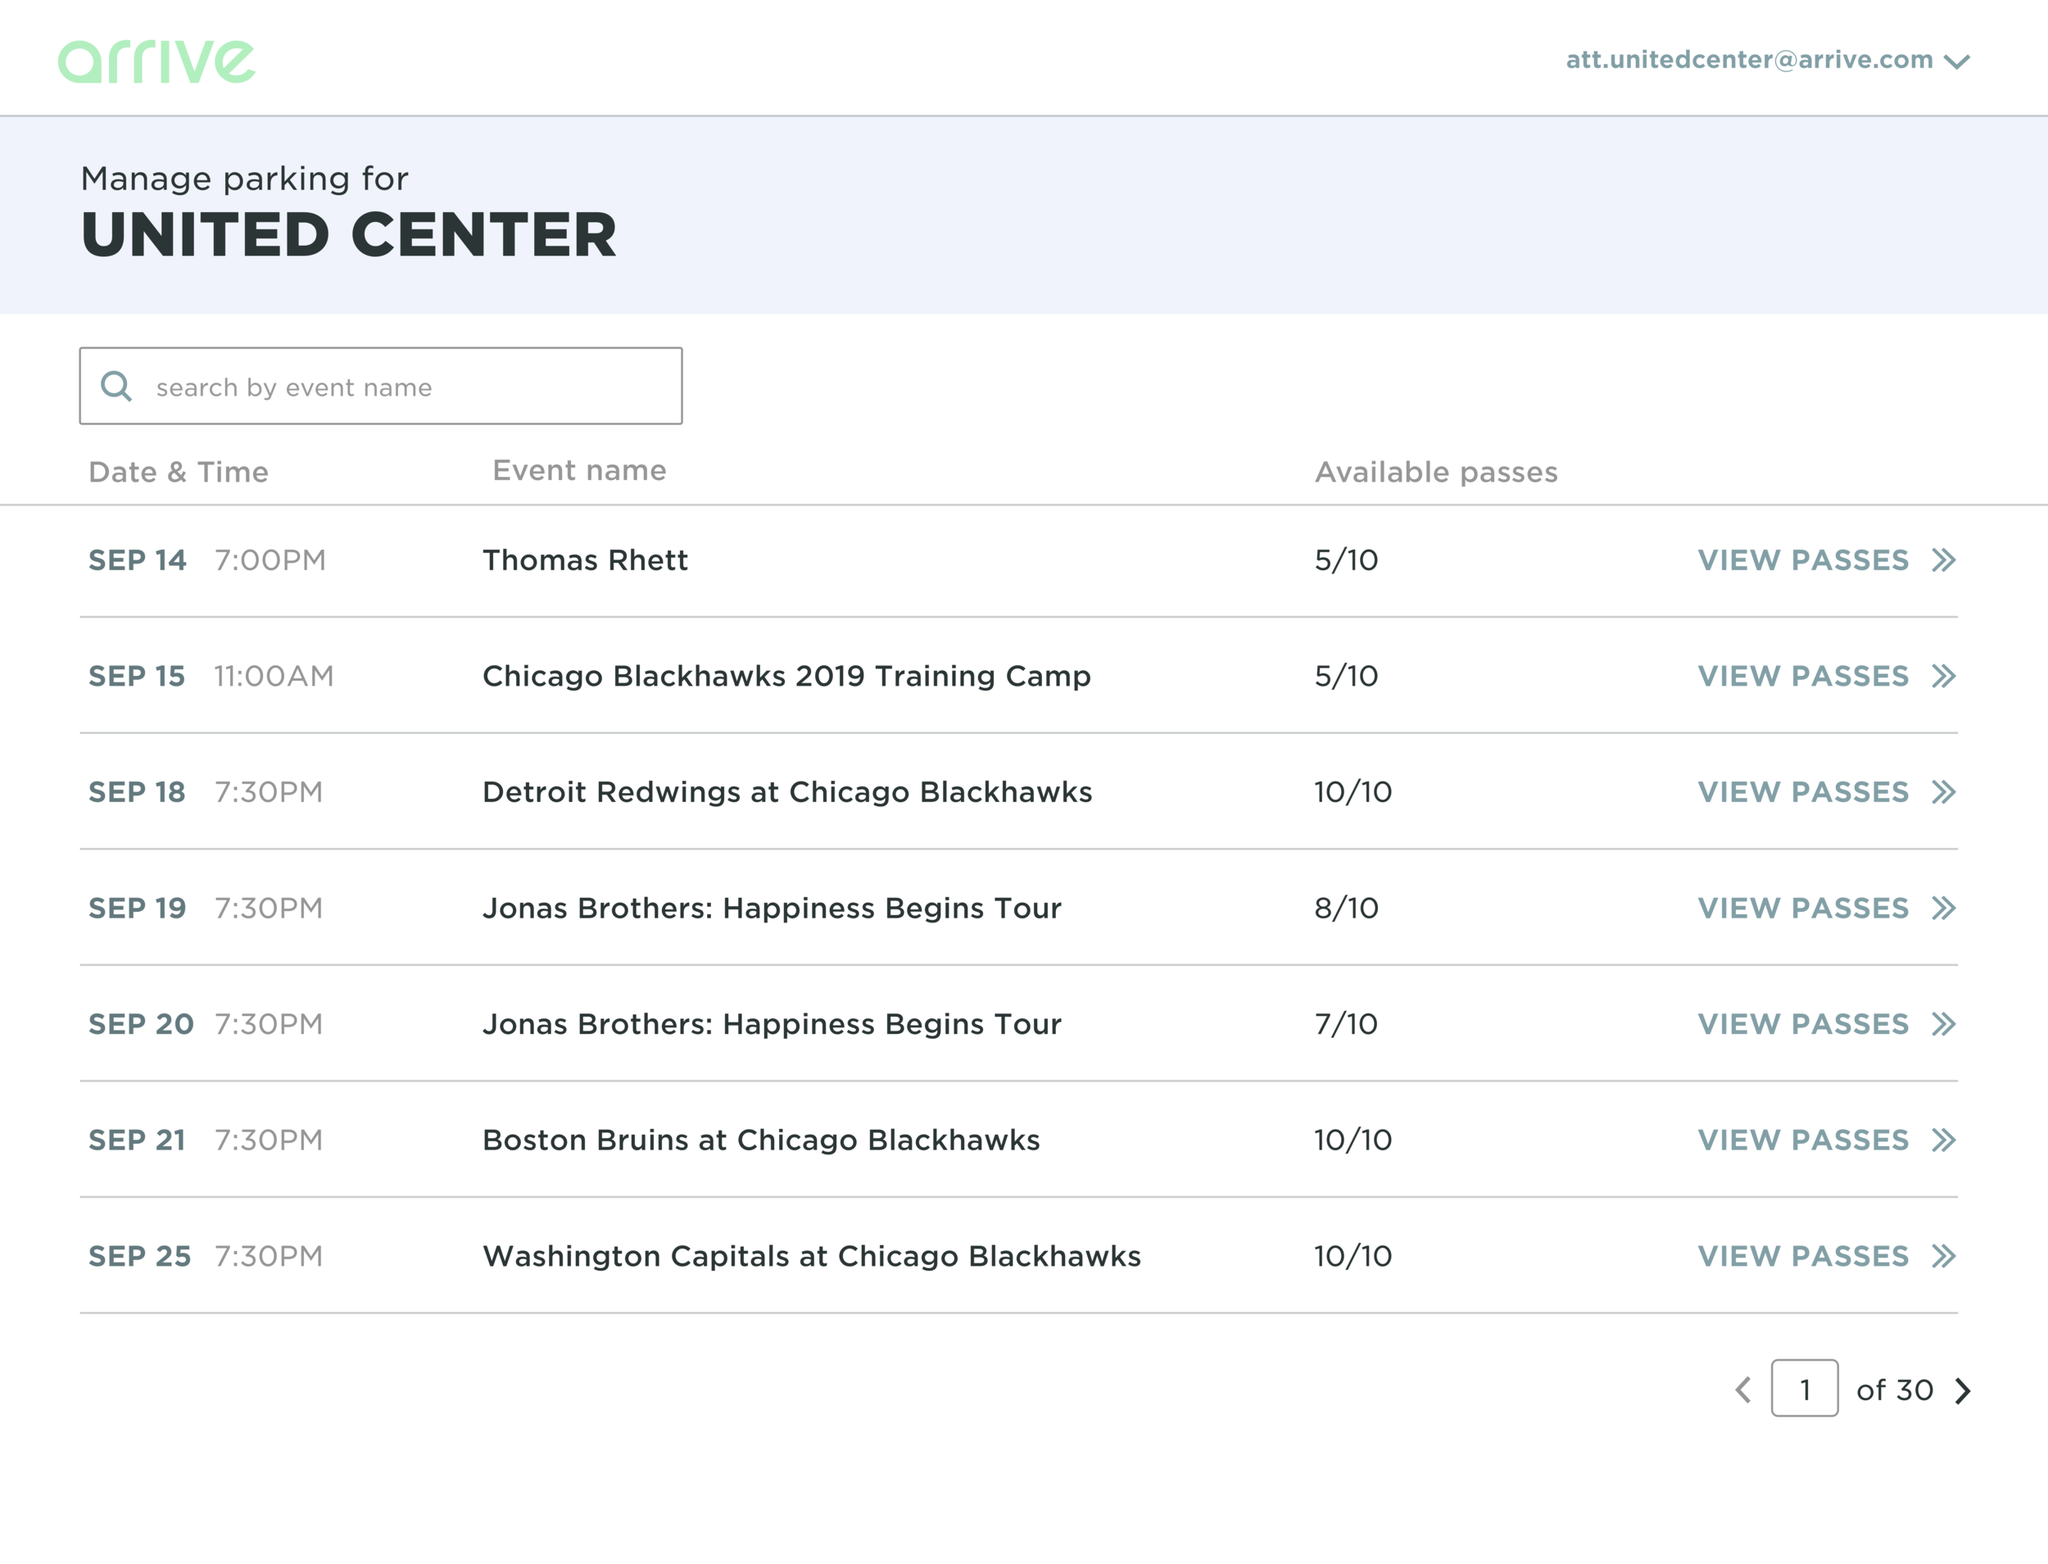Select the Thomas Rhett event name
Screen dimensions: 2048x1564
pyautogui.click(x=585, y=560)
